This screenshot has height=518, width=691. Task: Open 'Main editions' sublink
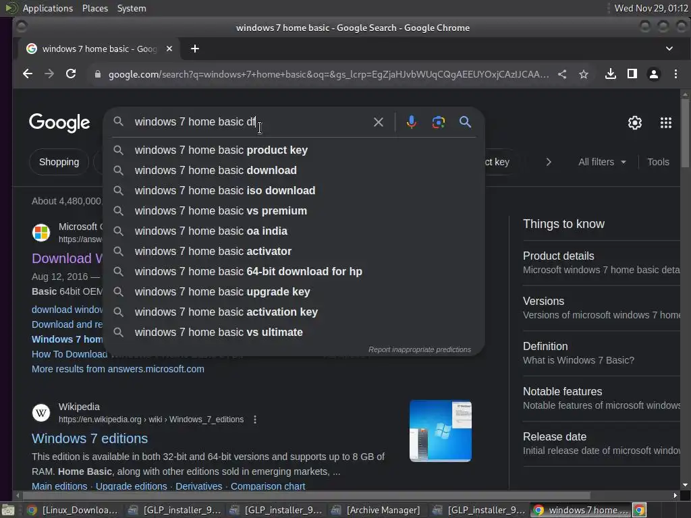tap(59, 486)
